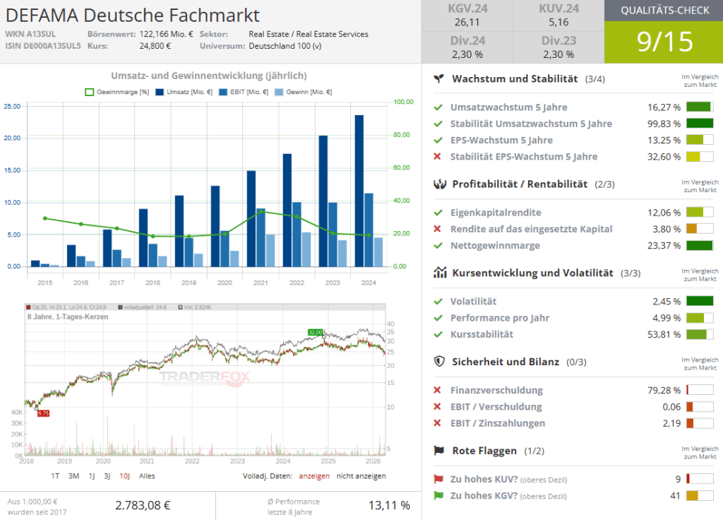
Task: Click the green Umsatzwachstum 5 Jahre rating bar
Action: [700, 107]
